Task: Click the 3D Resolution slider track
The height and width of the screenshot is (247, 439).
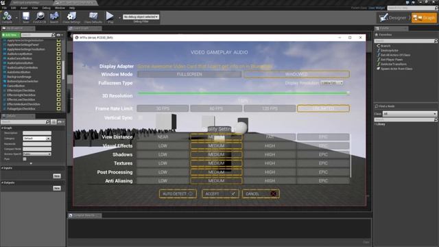Action: tap(243, 93)
